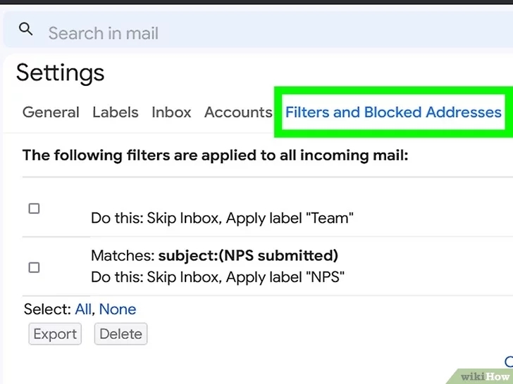Screen dimensions: 513x384
Task: Select Filters and Blocked Addresses tab
Action: click(x=393, y=113)
